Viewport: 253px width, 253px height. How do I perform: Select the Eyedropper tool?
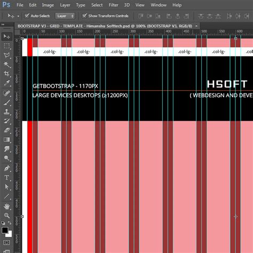tap(7, 83)
